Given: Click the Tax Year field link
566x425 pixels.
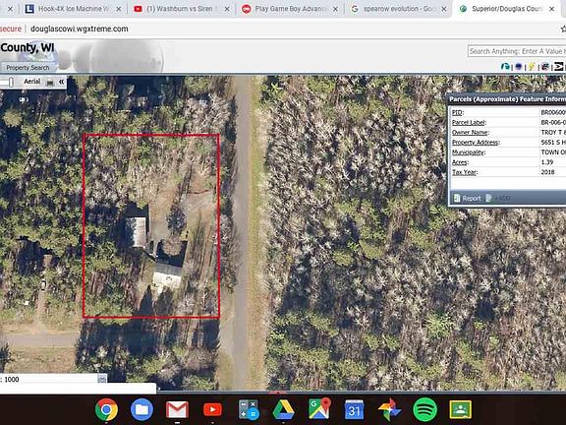Looking at the screenshot, I should 465,172.
